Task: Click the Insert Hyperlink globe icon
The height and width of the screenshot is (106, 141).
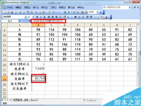Action: (65, 12)
